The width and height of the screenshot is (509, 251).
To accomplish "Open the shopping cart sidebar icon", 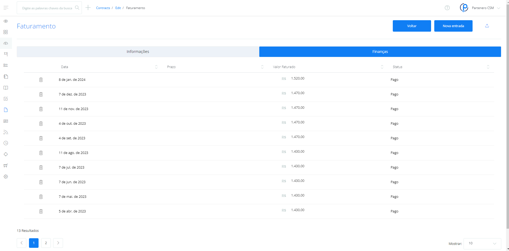I will (6, 165).
